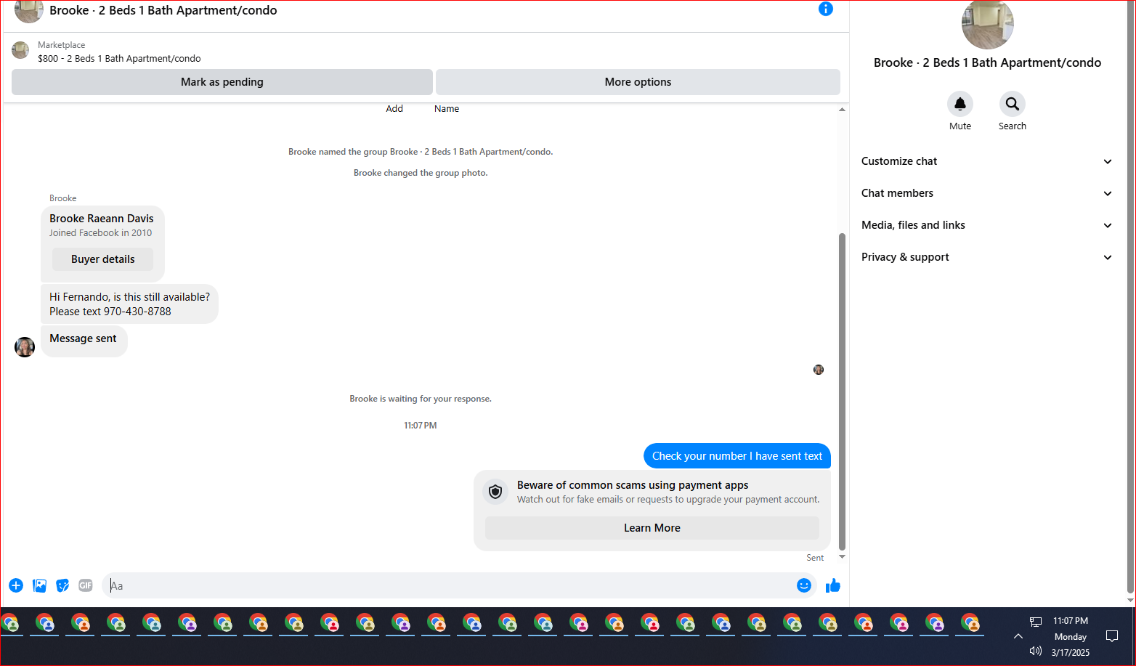Open the Marketplace listing thumbnail
Viewport: 1136px width, 666px height.
(20, 50)
